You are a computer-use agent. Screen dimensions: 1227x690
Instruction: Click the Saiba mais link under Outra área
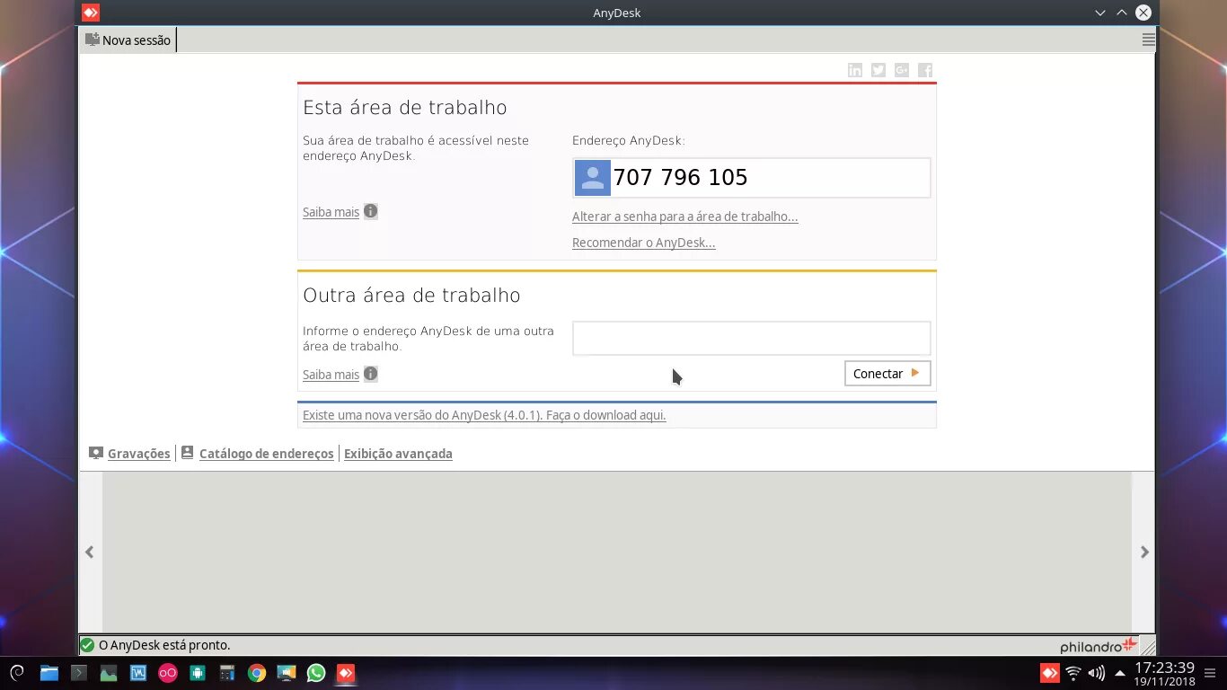331,375
